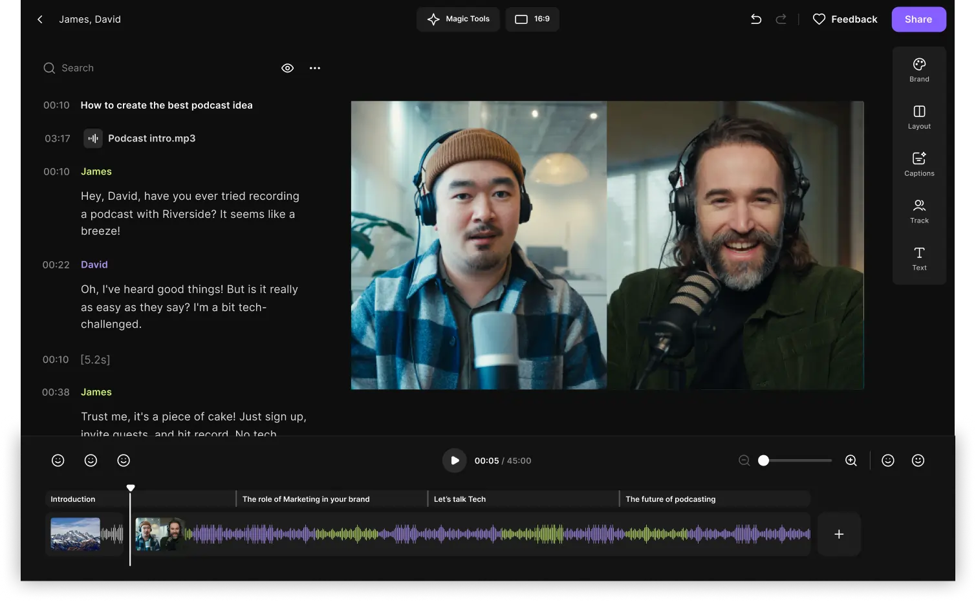The image size is (976, 602).
Task: Select the Brand panel icon
Action: click(x=918, y=69)
